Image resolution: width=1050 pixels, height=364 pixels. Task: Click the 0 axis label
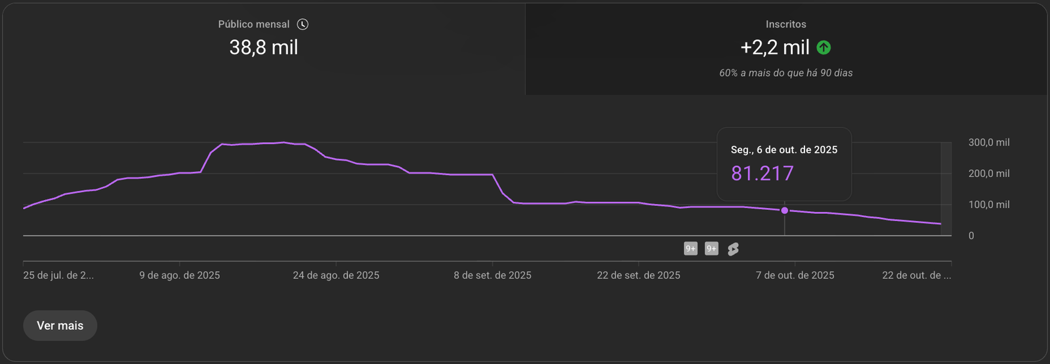(x=971, y=235)
